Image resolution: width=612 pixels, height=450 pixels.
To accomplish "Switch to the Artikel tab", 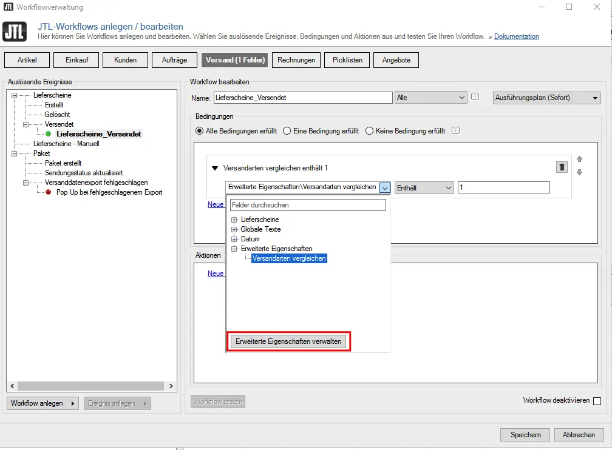I will (27, 60).
